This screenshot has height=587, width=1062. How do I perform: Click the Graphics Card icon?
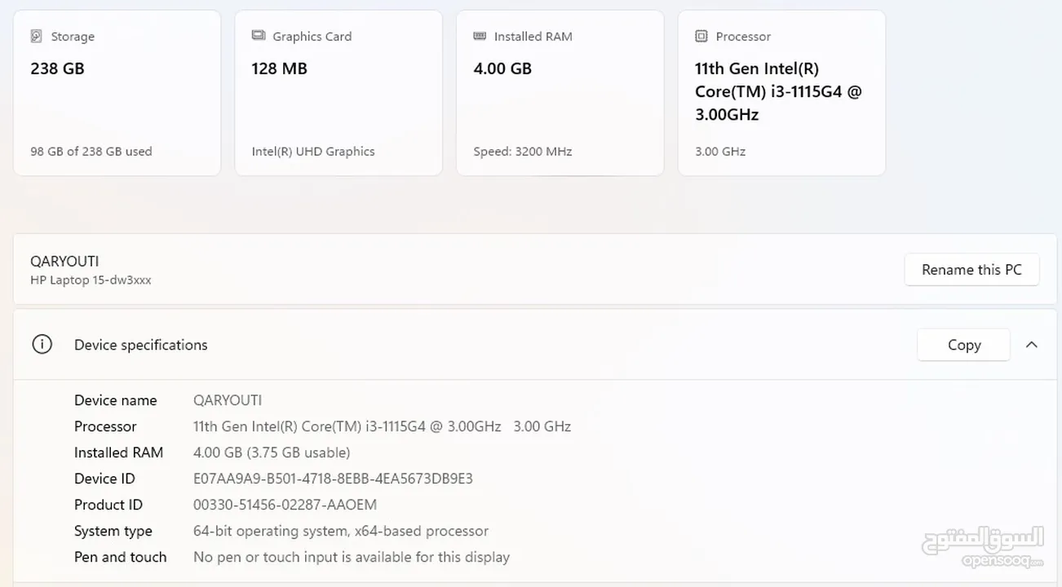point(259,36)
